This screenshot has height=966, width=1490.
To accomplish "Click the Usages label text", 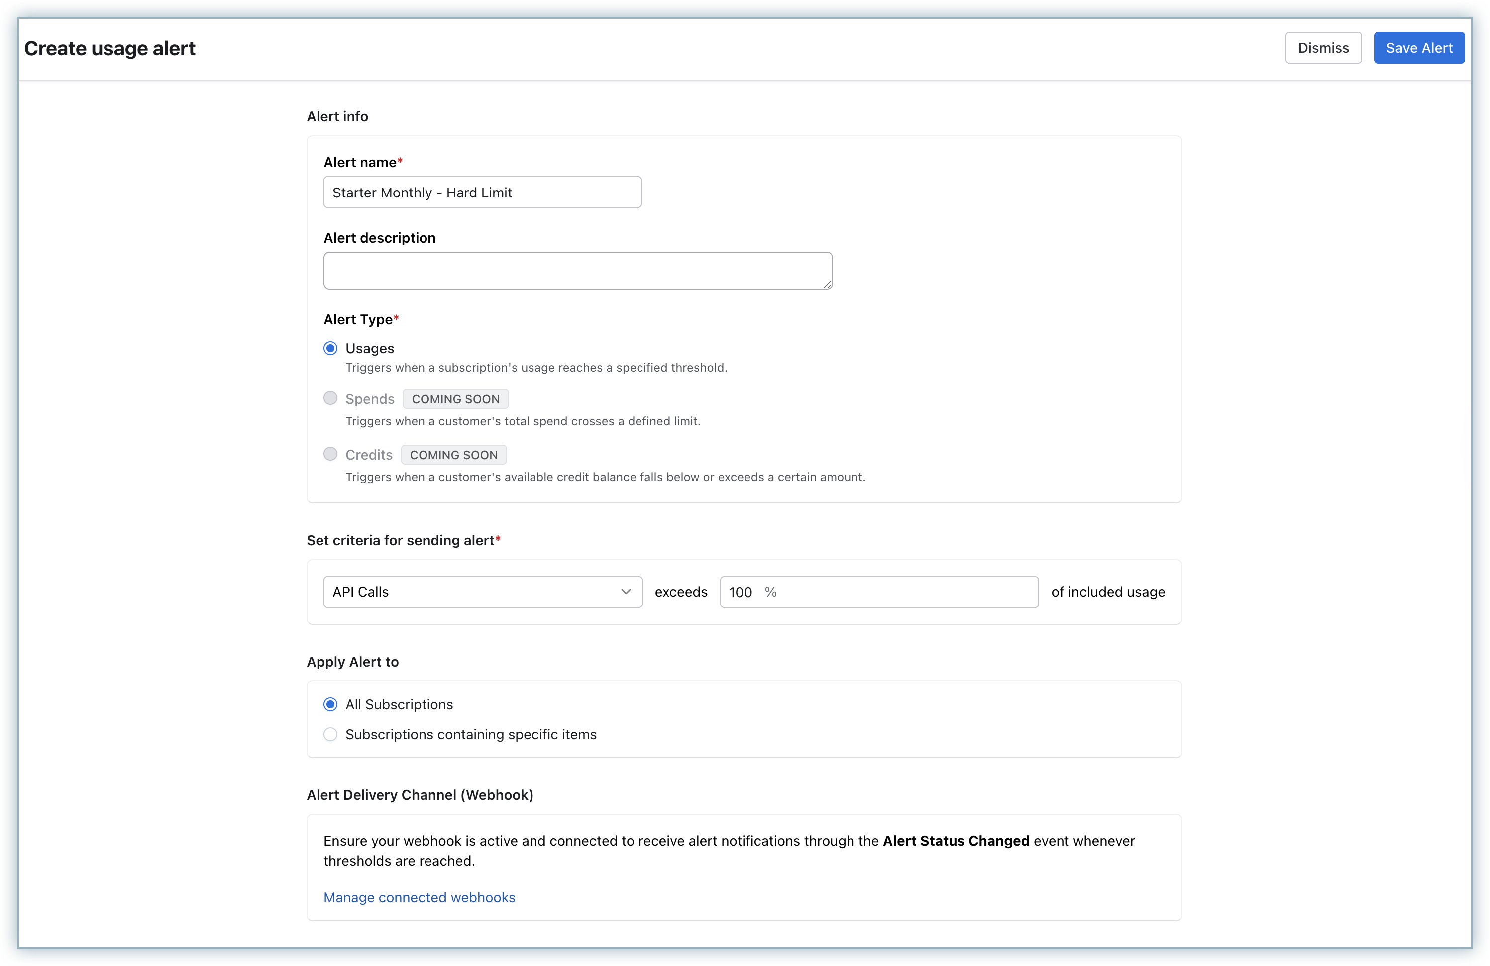I will pyautogui.click(x=369, y=349).
